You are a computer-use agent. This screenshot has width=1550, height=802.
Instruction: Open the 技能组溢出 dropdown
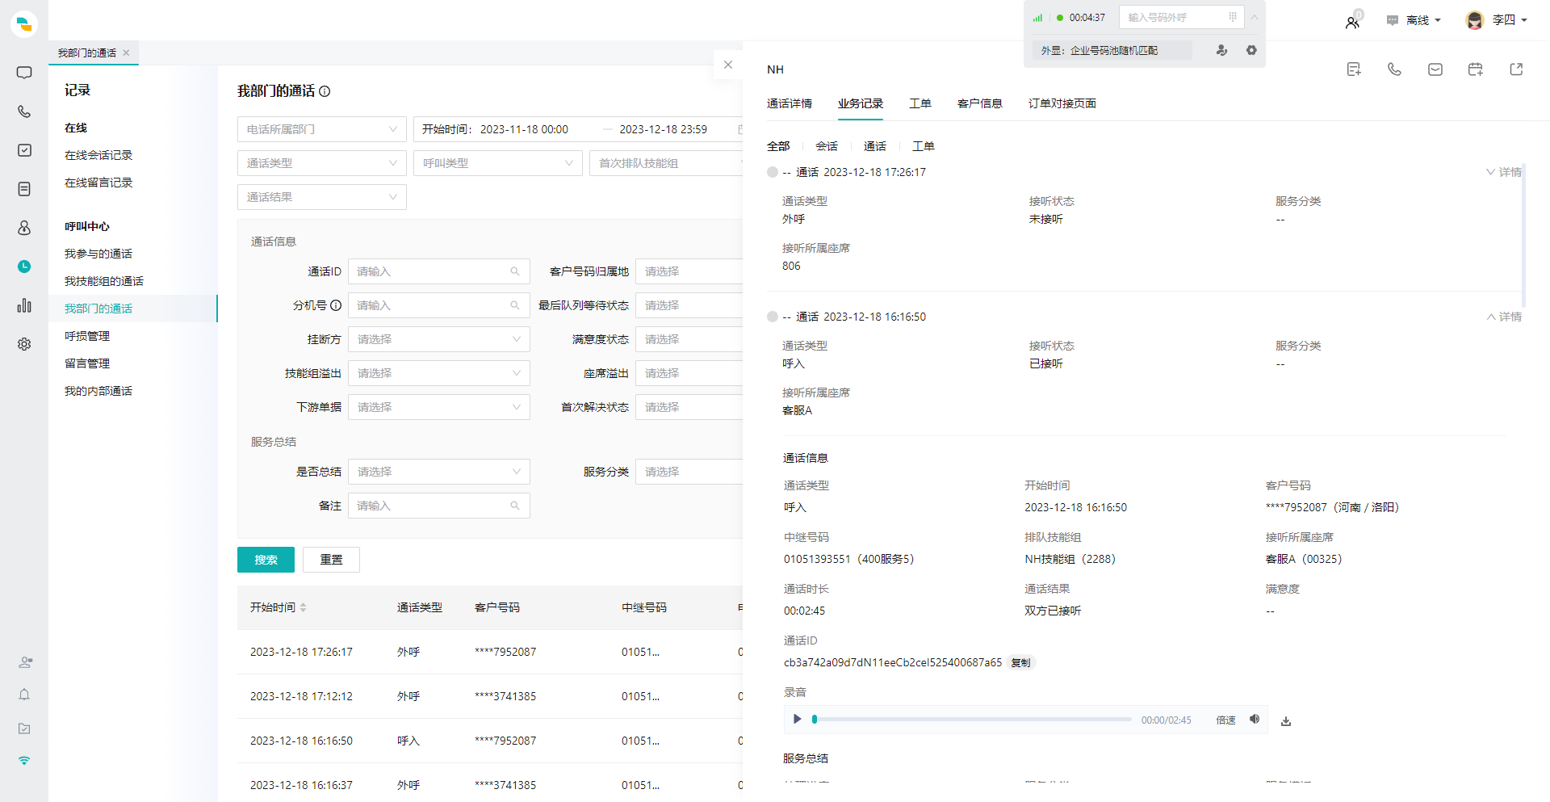439,373
